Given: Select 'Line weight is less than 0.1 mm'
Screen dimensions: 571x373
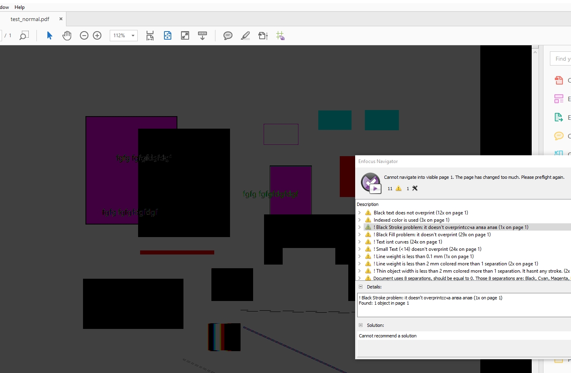Looking at the screenshot, I should 424,256.
